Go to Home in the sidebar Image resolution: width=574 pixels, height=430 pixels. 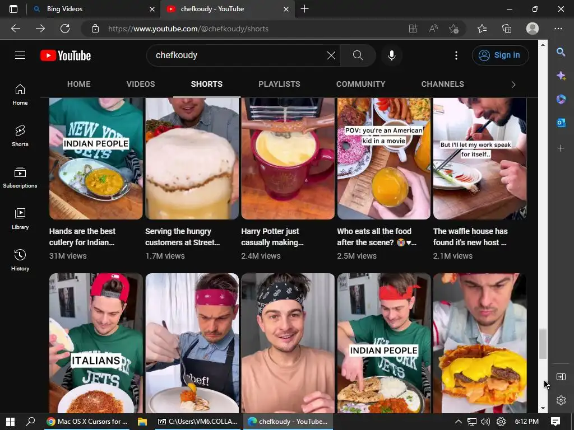[x=20, y=95]
